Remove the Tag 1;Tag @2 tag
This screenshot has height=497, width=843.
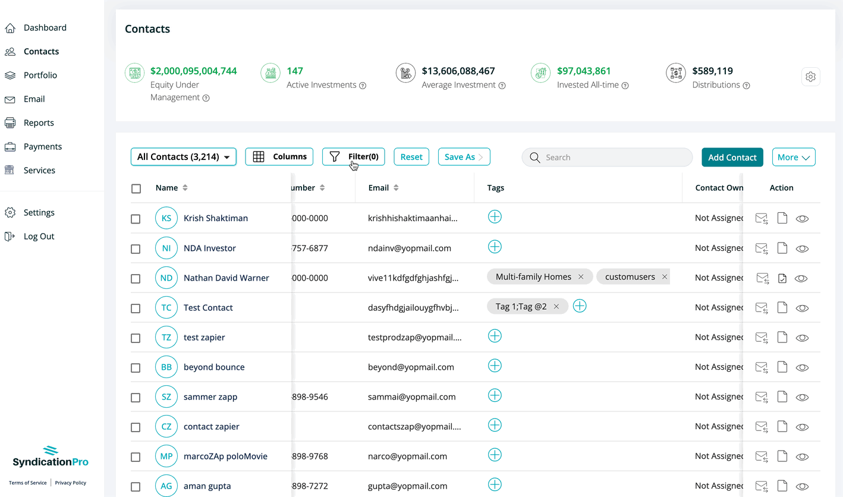pos(556,307)
